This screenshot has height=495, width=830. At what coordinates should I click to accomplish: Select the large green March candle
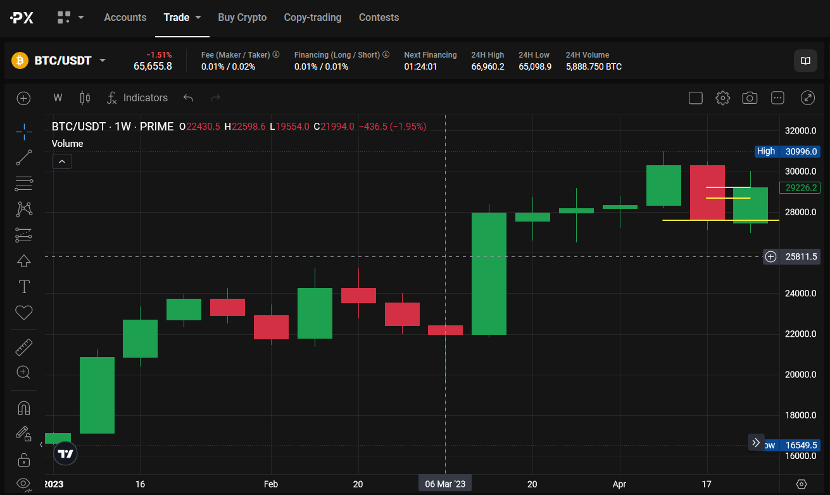[489, 273]
